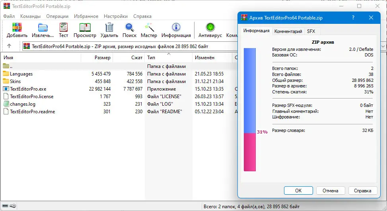
Task: Click the parent folder '..' icon
Action: tap(6, 66)
